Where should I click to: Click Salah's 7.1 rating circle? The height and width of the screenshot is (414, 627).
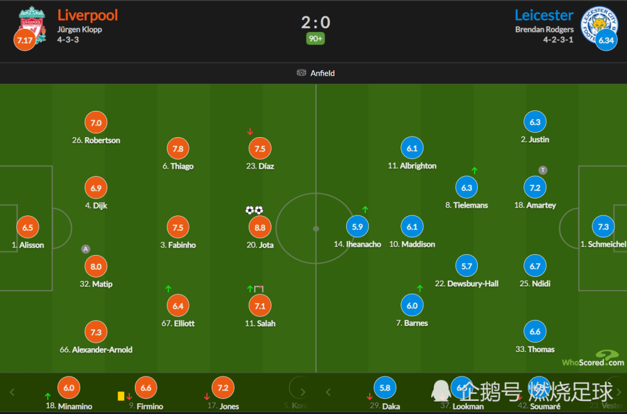click(x=260, y=306)
